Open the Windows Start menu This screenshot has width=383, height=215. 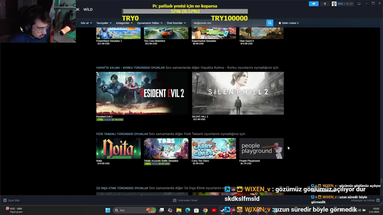[108, 210]
